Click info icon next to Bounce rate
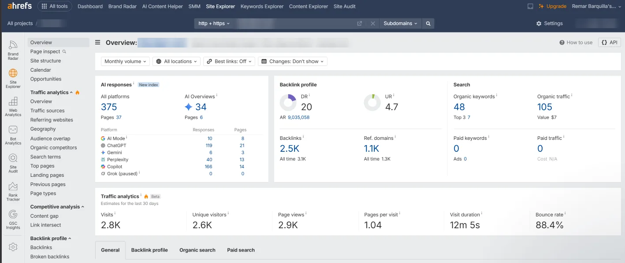 click(565, 214)
